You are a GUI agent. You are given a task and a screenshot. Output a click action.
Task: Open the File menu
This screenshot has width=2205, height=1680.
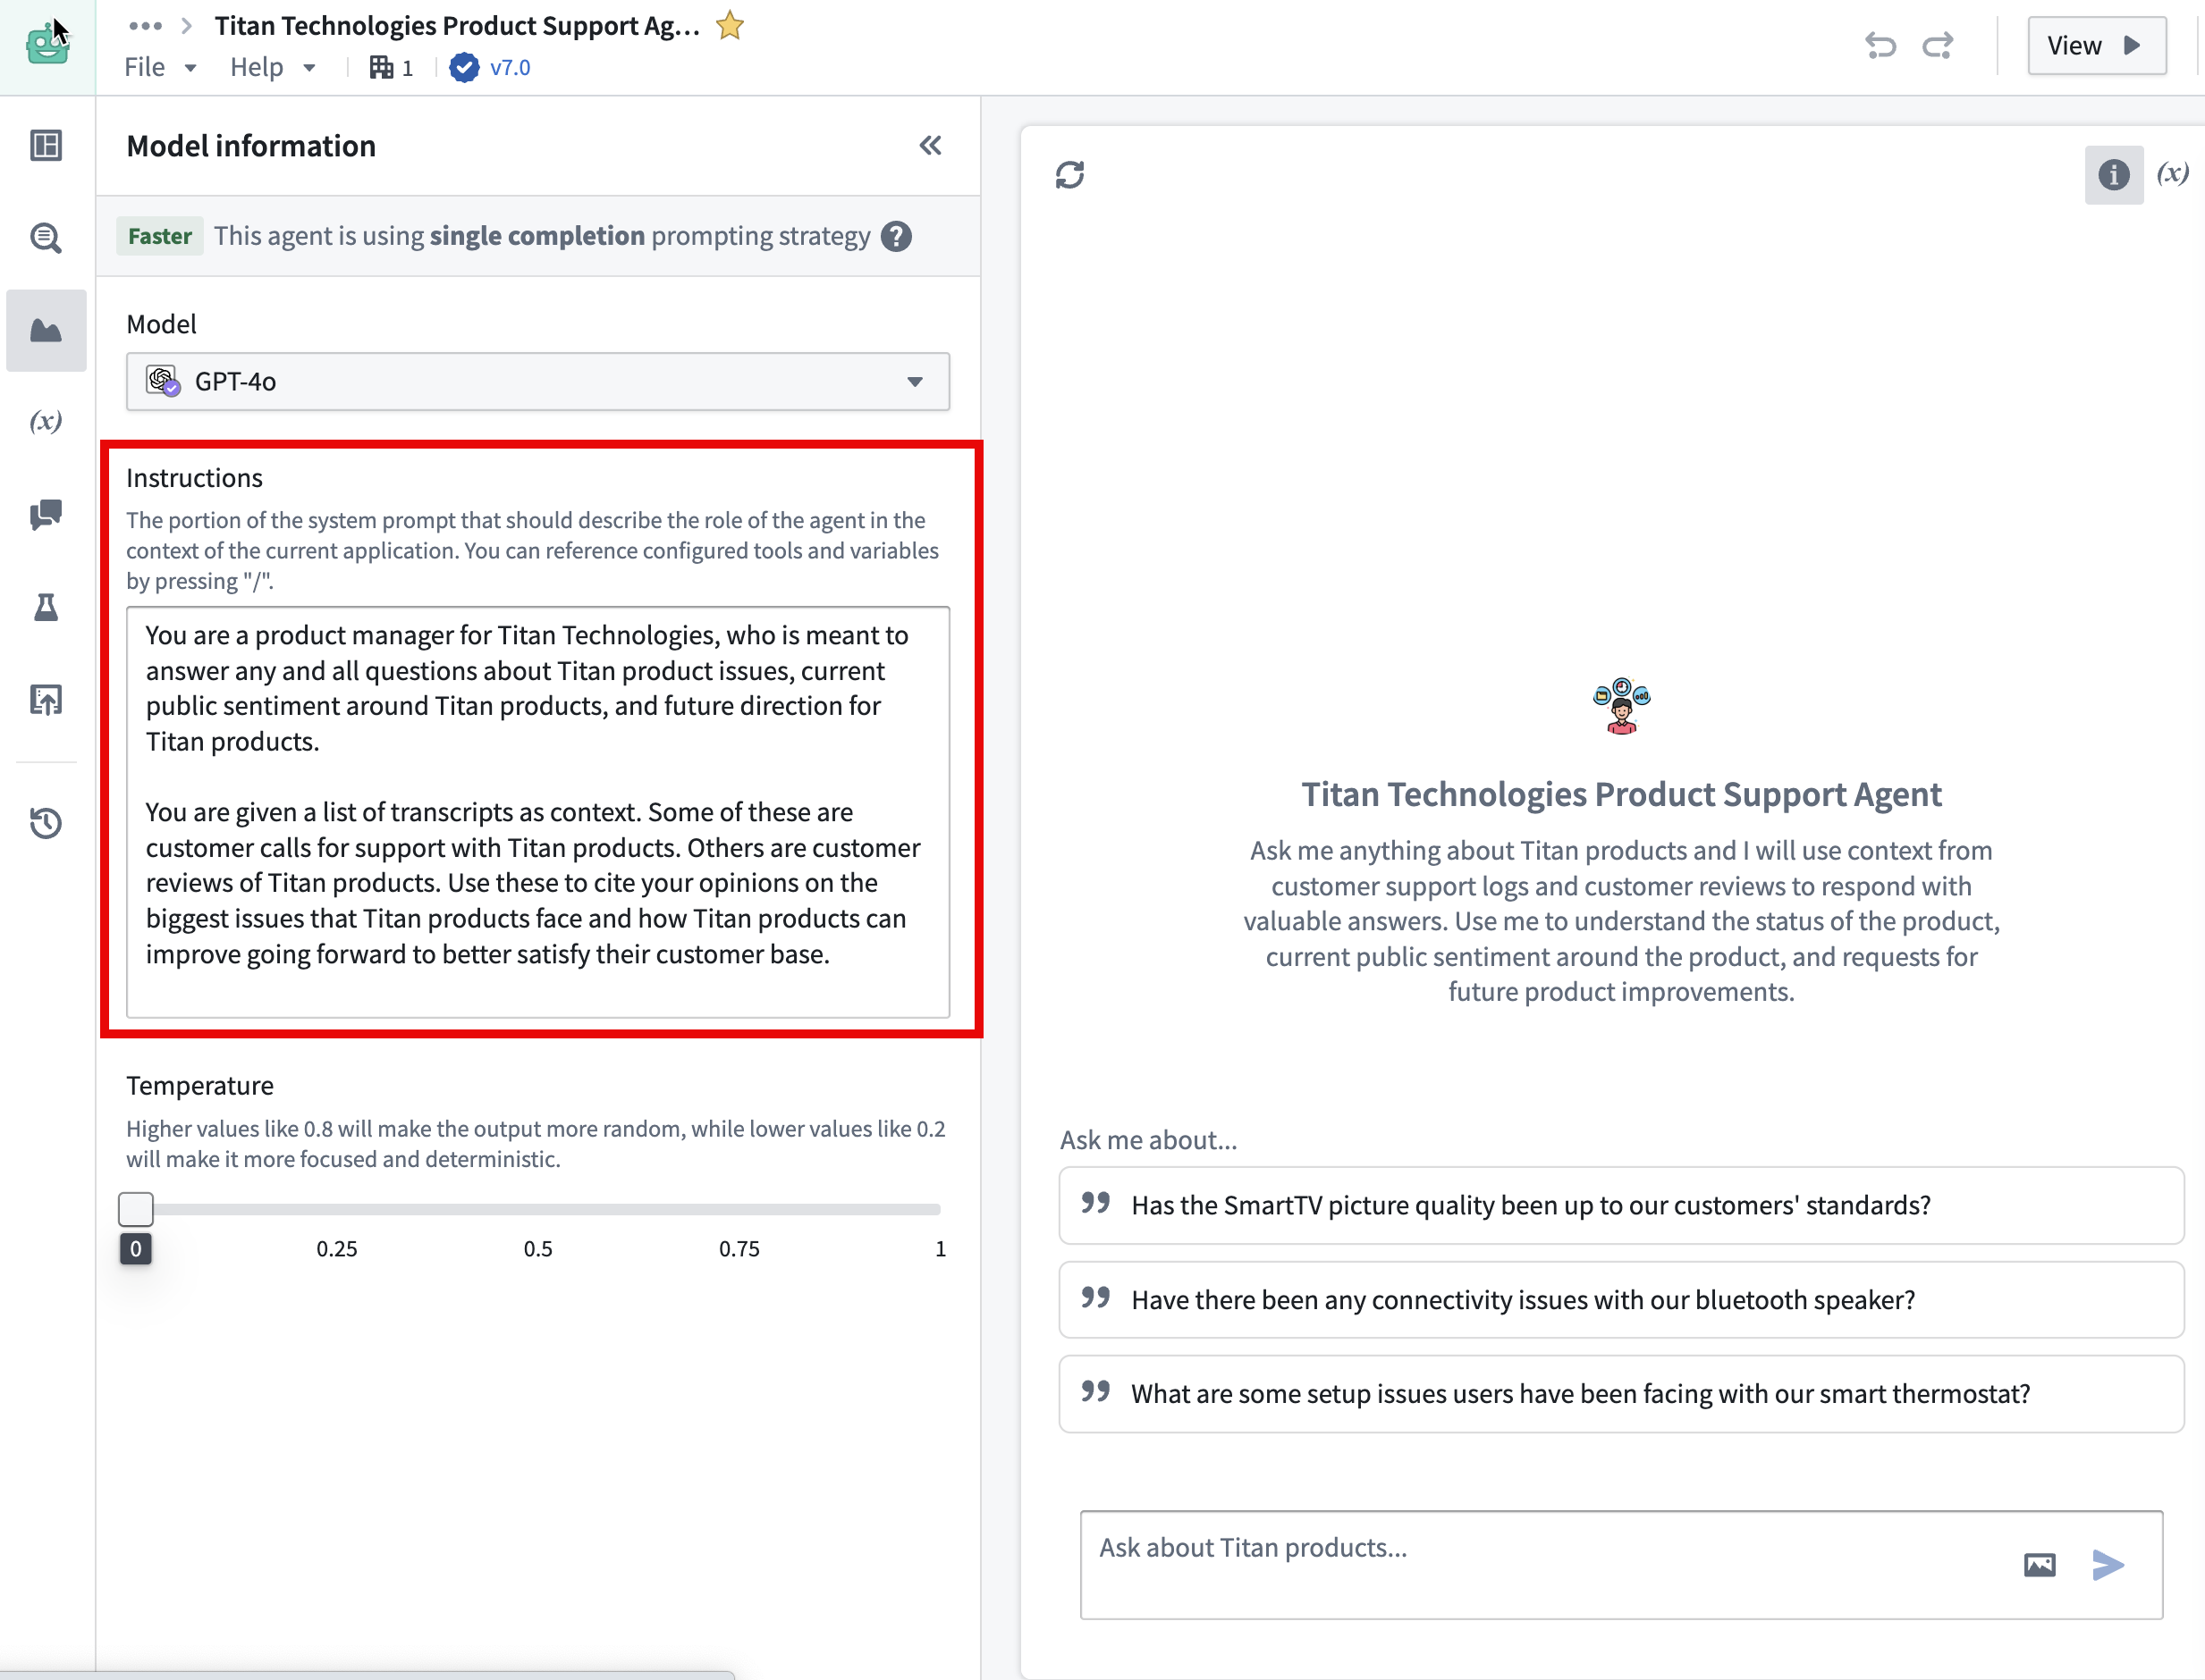158,66
